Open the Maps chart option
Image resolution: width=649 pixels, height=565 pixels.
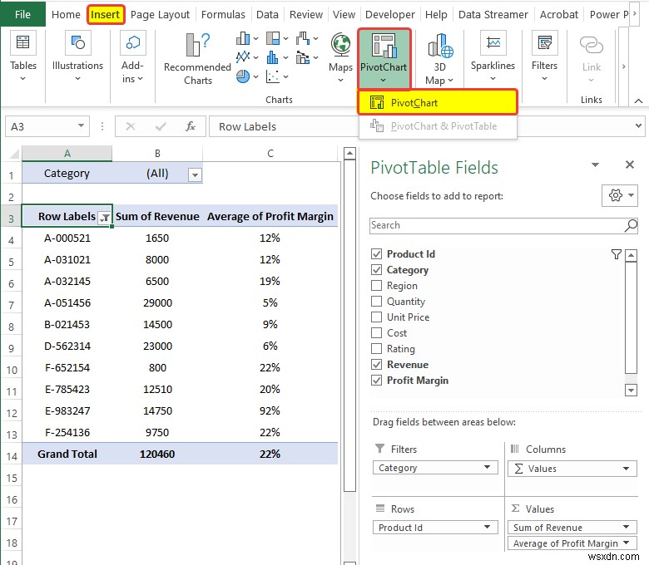pos(340,57)
